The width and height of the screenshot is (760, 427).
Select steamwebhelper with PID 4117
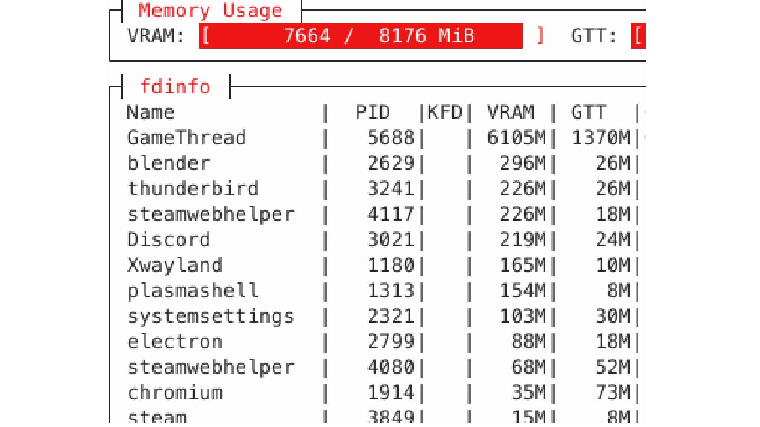coord(210,213)
